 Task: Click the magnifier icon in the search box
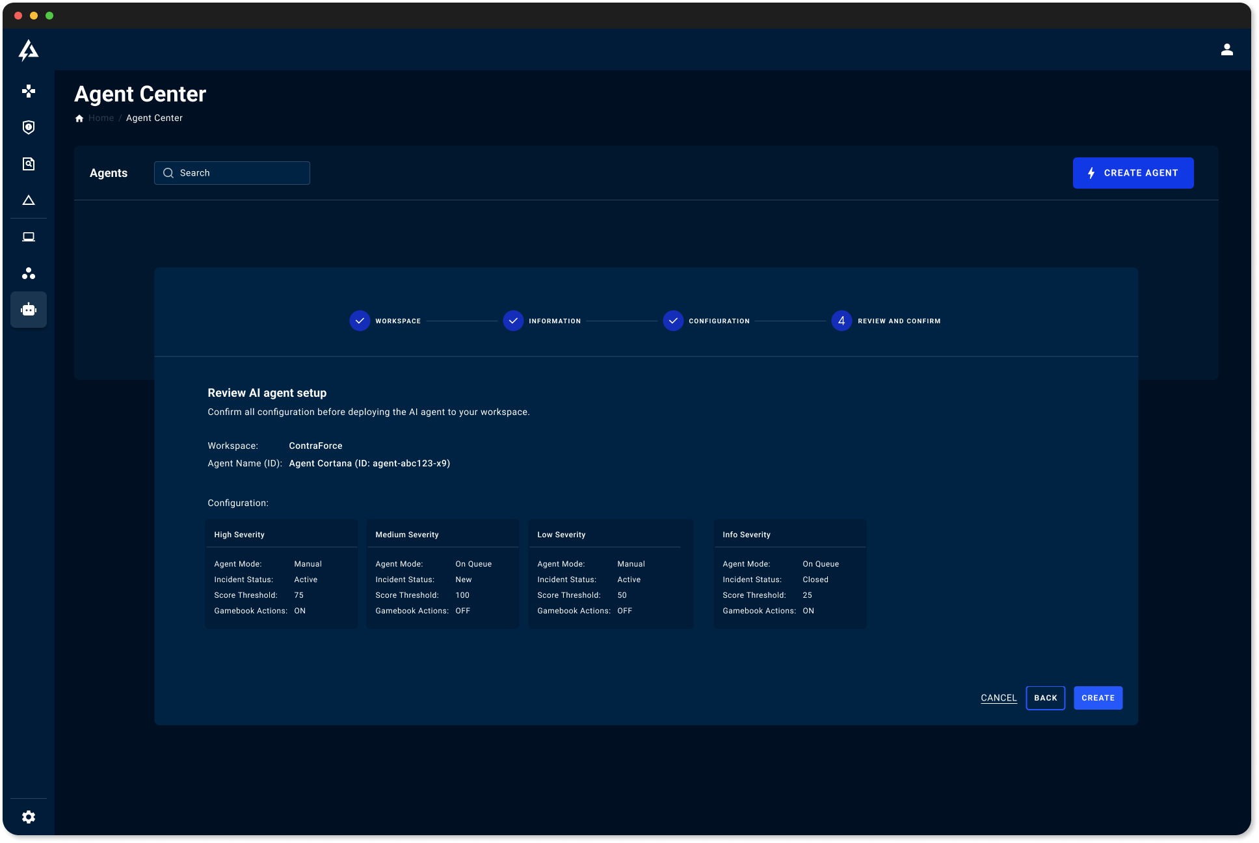168,172
